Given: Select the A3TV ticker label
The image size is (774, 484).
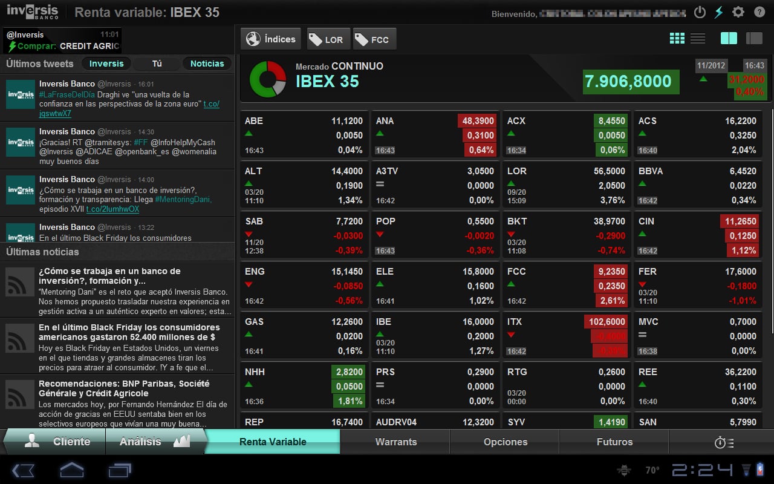Looking at the screenshot, I should point(387,171).
